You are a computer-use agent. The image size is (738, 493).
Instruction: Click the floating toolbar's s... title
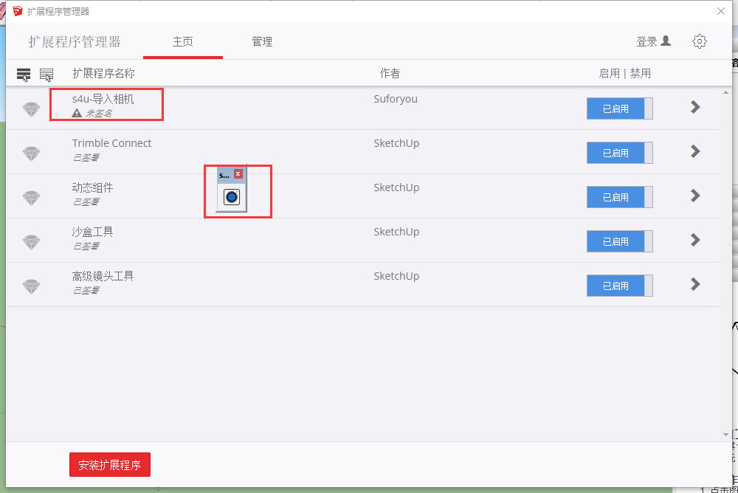coord(224,175)
